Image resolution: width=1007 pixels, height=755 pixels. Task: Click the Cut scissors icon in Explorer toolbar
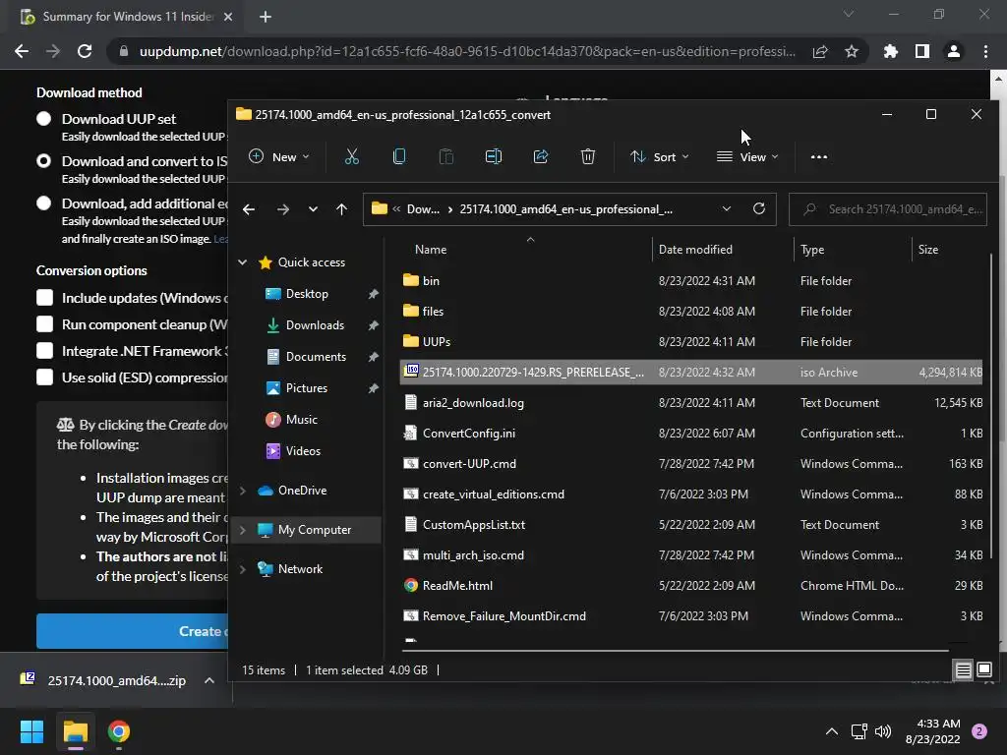click(351, 156)
